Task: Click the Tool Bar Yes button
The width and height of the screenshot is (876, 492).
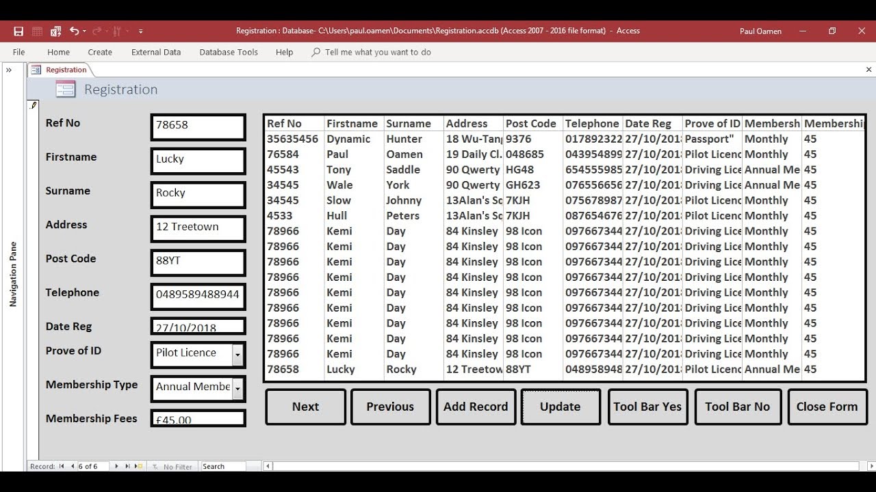Action: [647, 407]
